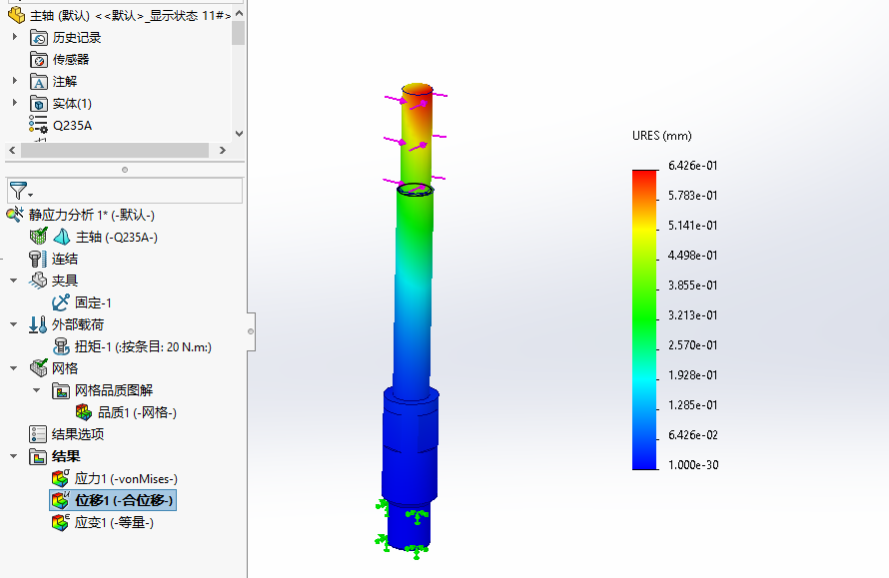Click the 品质1 mesh quality plot icon
Image resolution: width=889 pixels, height=578 pixels.
(84, 412)
